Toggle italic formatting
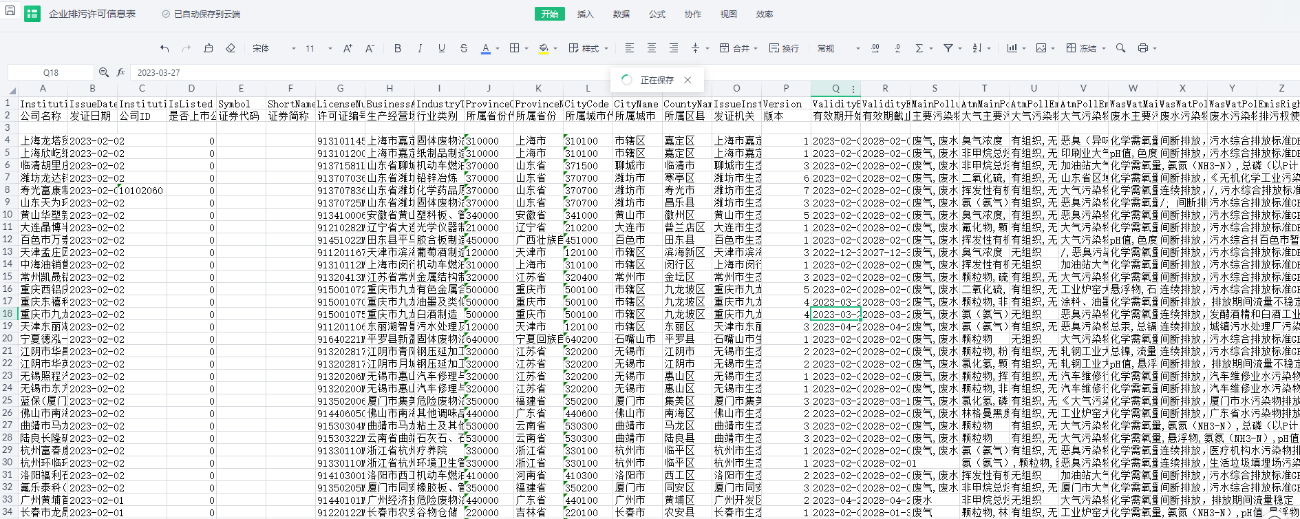 click(420, 48)
